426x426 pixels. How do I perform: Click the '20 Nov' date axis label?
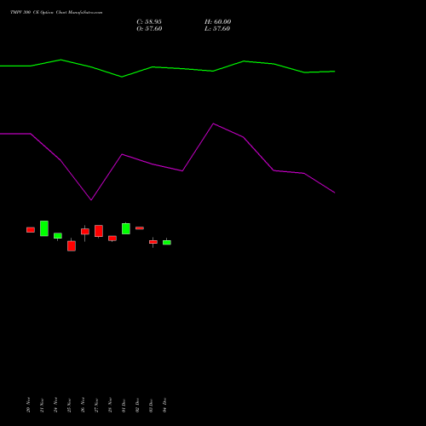(x=28, y=405)
